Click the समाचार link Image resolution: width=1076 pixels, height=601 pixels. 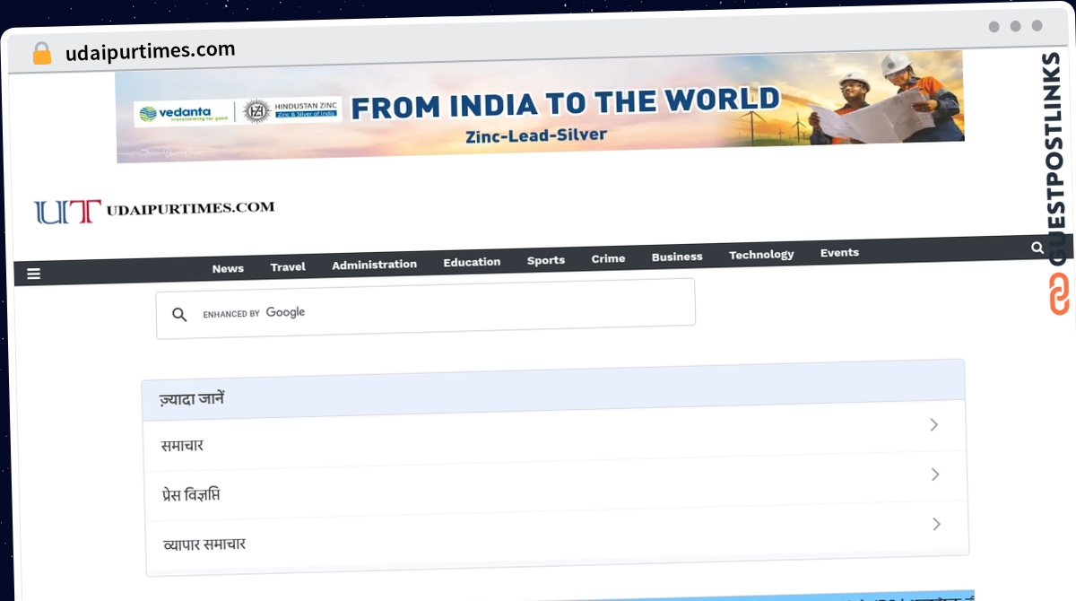tap(182, 445)
